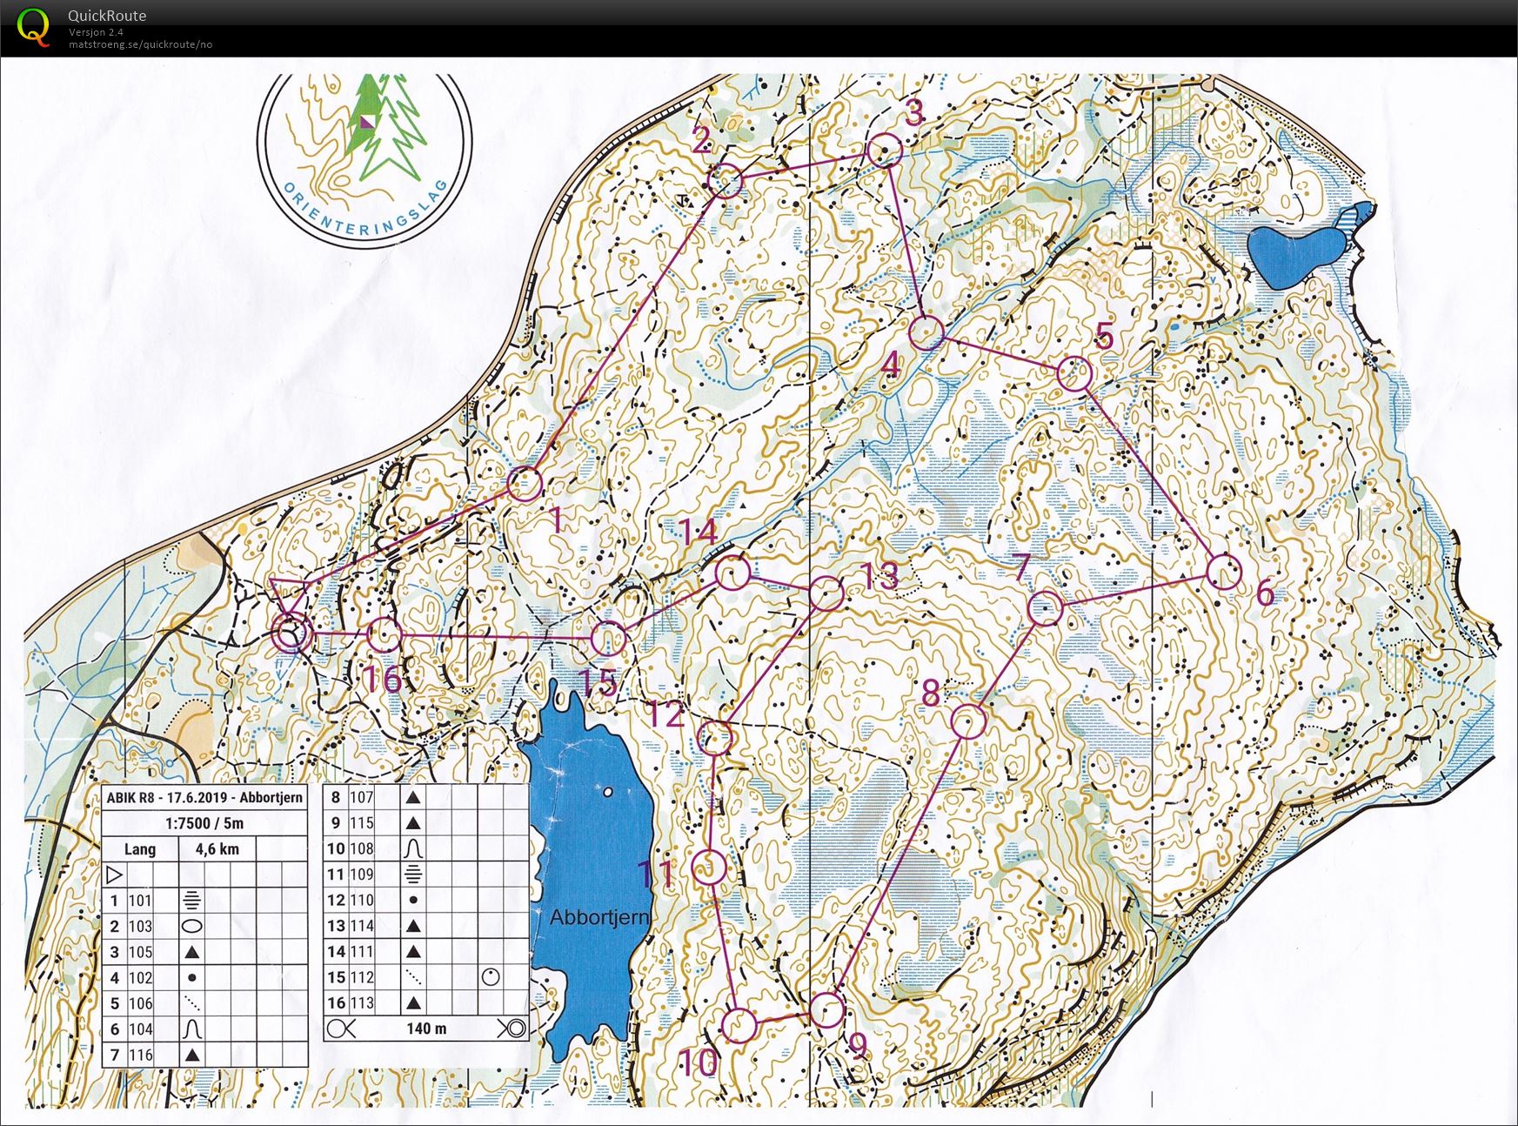Click the Abbortjern lake label
Image resolution: width=1518 pixels, height=1126 pixels.
[x=600, y=917]
